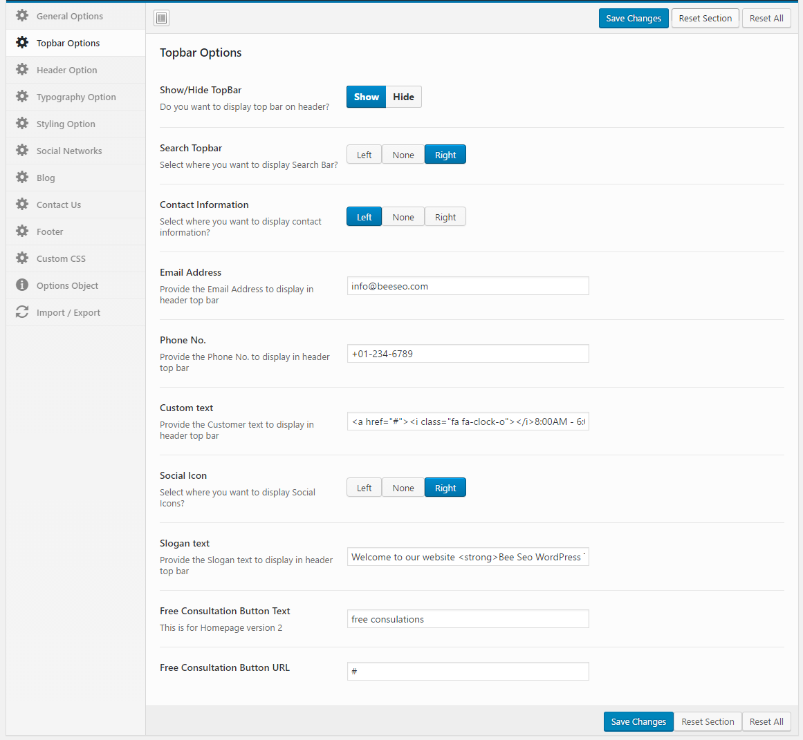Click the gear icon beside General Options
803x740 pixels.
click(22, 15)
